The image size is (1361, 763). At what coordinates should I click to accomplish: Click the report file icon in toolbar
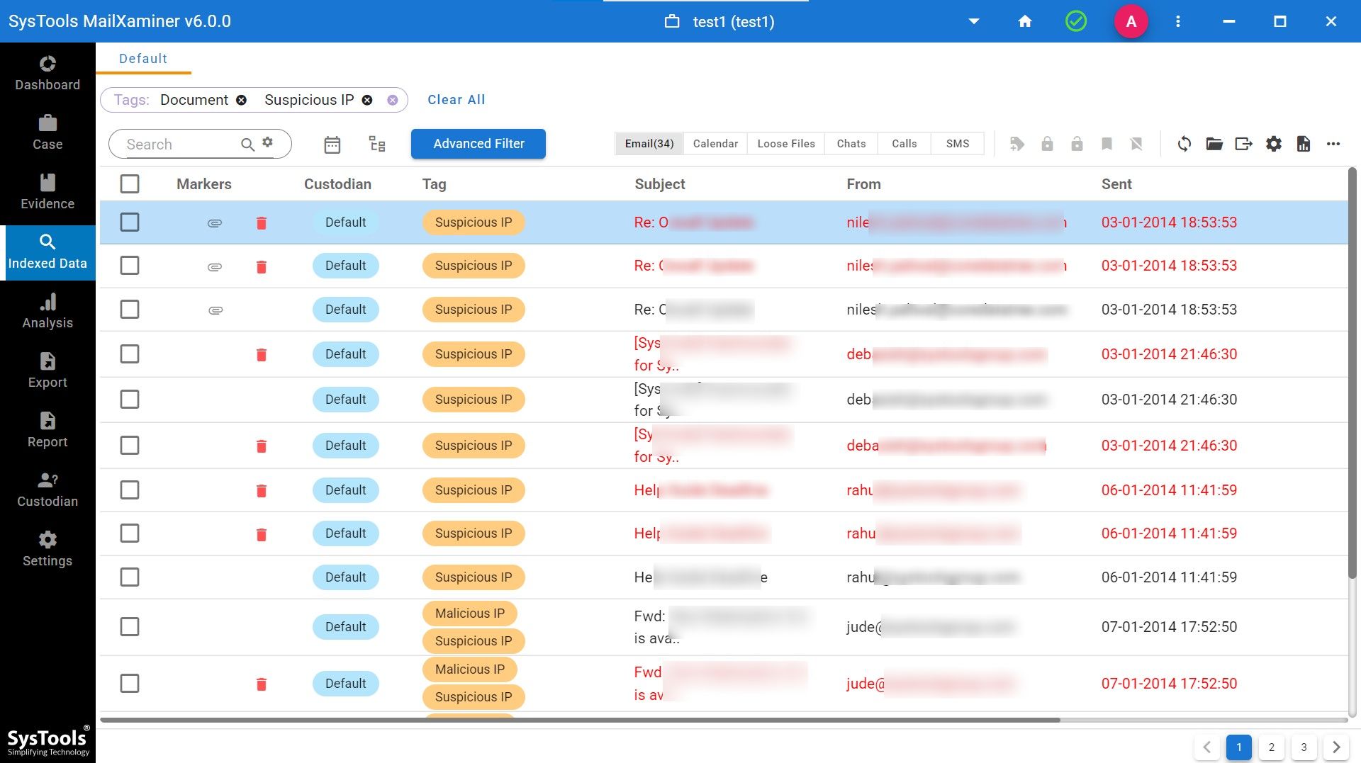[1304, 144]
